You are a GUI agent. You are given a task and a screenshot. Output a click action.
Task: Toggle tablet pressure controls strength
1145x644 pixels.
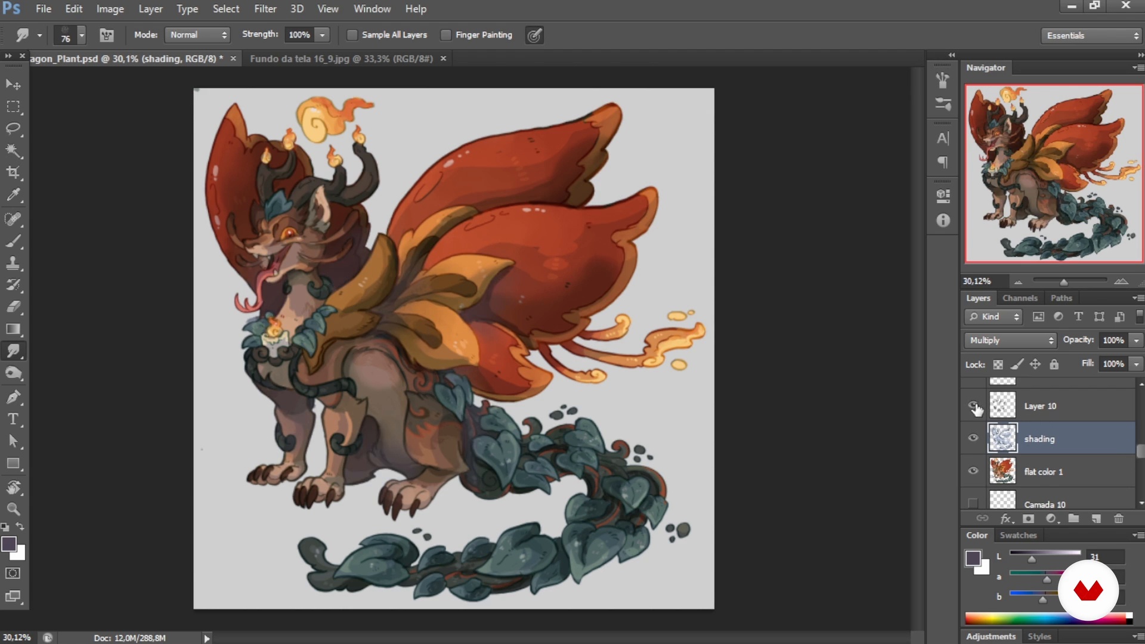pyautogui.click(x=534, y=35)
